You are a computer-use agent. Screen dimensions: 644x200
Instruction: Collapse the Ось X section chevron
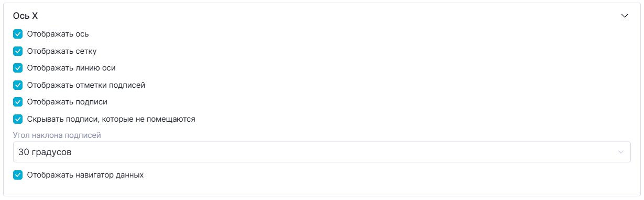pyautogui.click(x=625, y=16)
